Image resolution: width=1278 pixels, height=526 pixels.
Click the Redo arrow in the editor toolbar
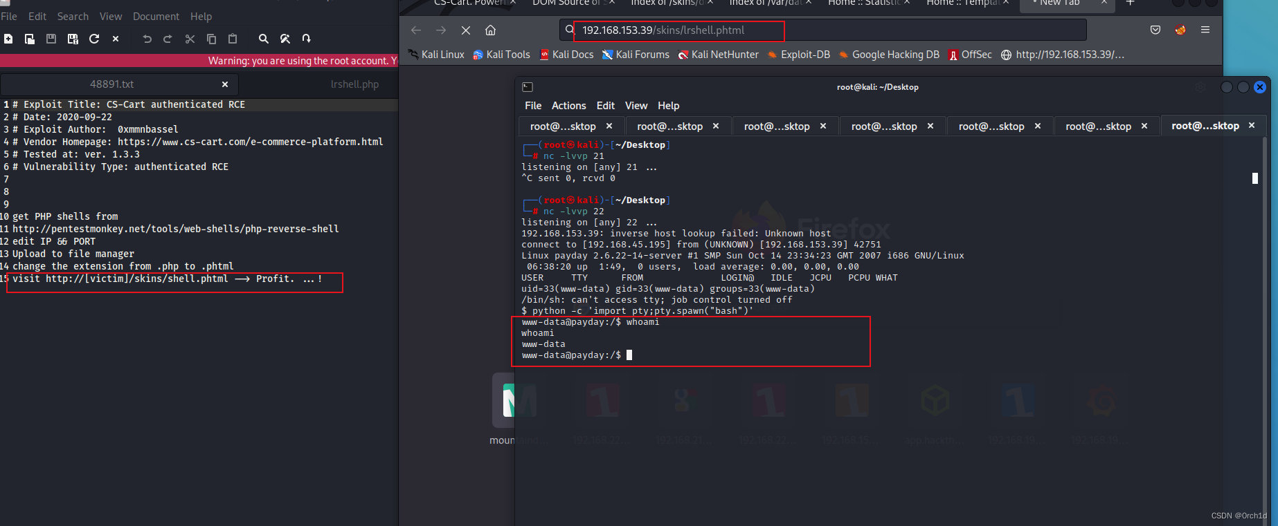point(168,39)
